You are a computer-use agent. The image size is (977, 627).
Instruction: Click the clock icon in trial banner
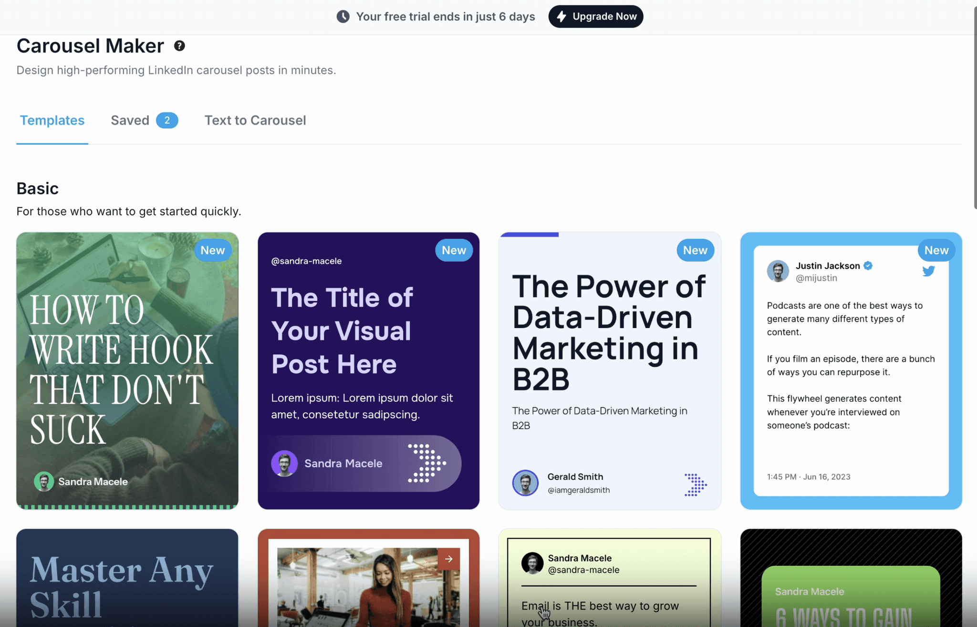click(343, 17)
